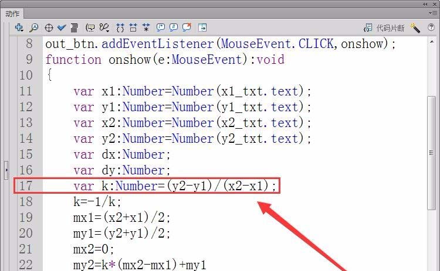
Task: Apply block comment icon
Action: pos(161,27)
